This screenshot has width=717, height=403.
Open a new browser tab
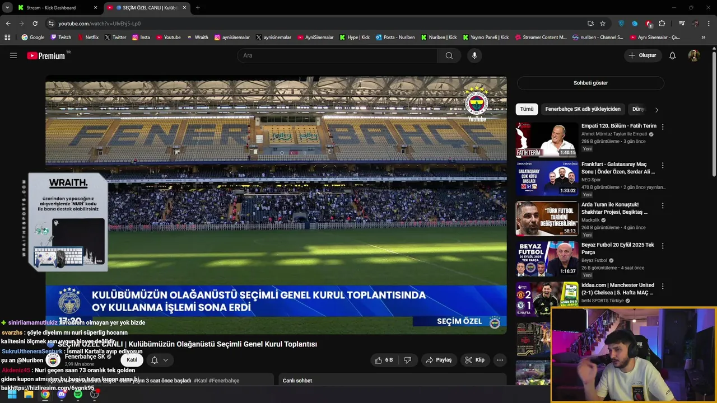pos(198,8)
